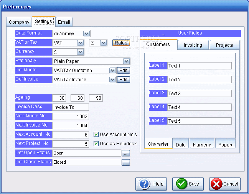Expand the Stationary Plain Paper dropdown
This screenshot has width=249, height=194.
point(126,61)
